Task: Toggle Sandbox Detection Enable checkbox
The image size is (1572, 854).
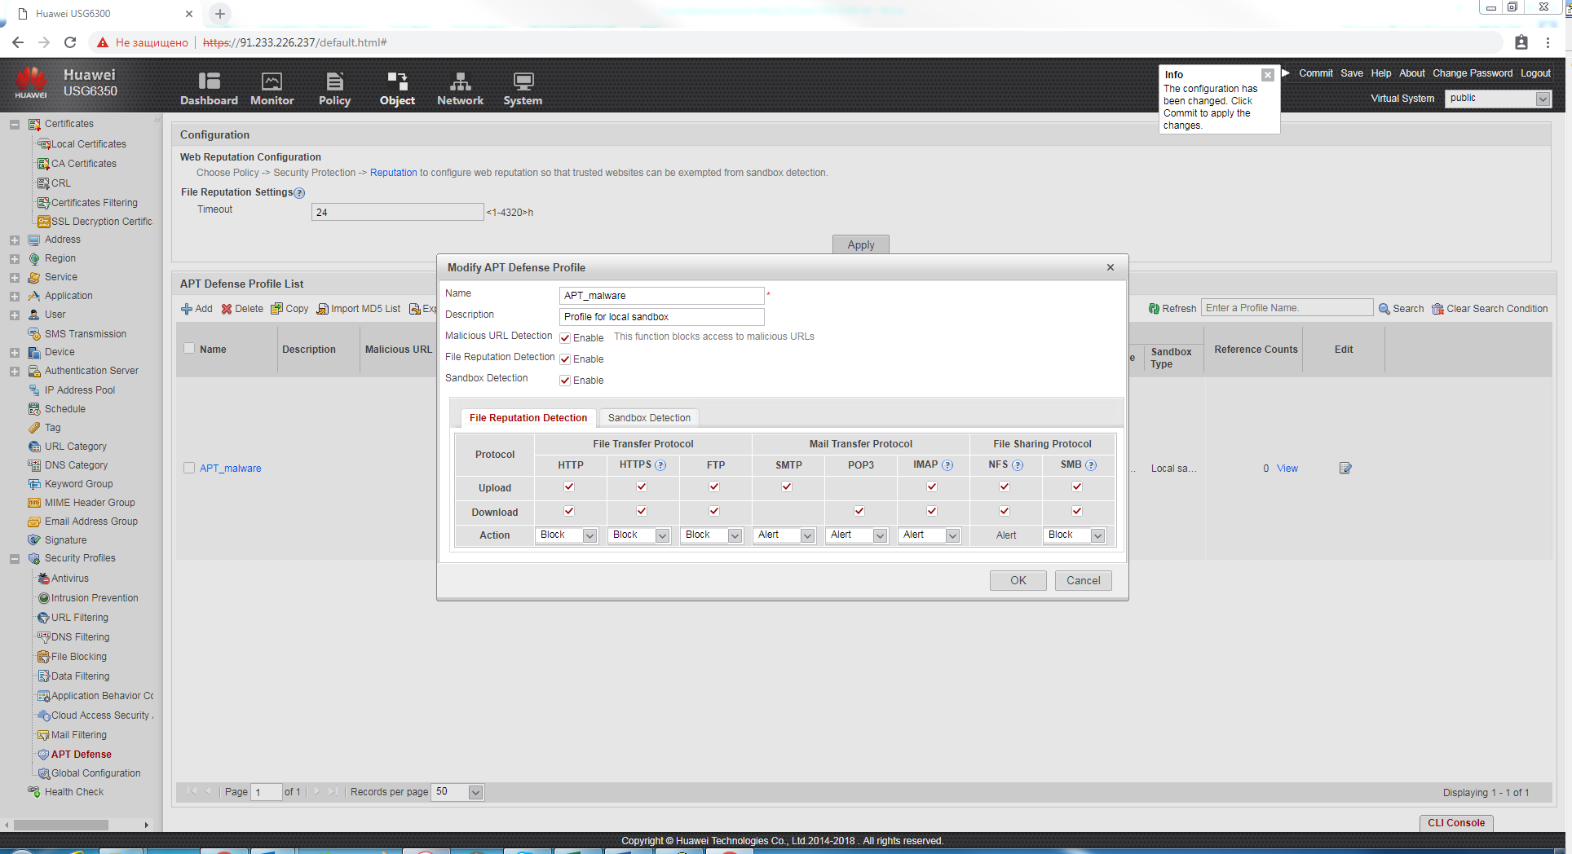Action: tap(565, 381)
